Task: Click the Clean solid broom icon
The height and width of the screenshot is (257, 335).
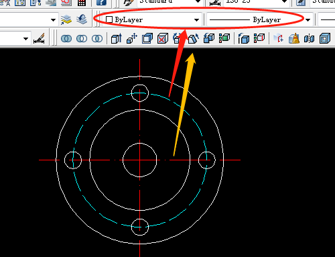Action: 294,38
